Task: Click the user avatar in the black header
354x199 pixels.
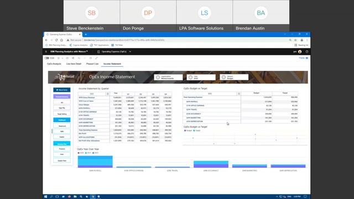Action: (x=300, y=51)
